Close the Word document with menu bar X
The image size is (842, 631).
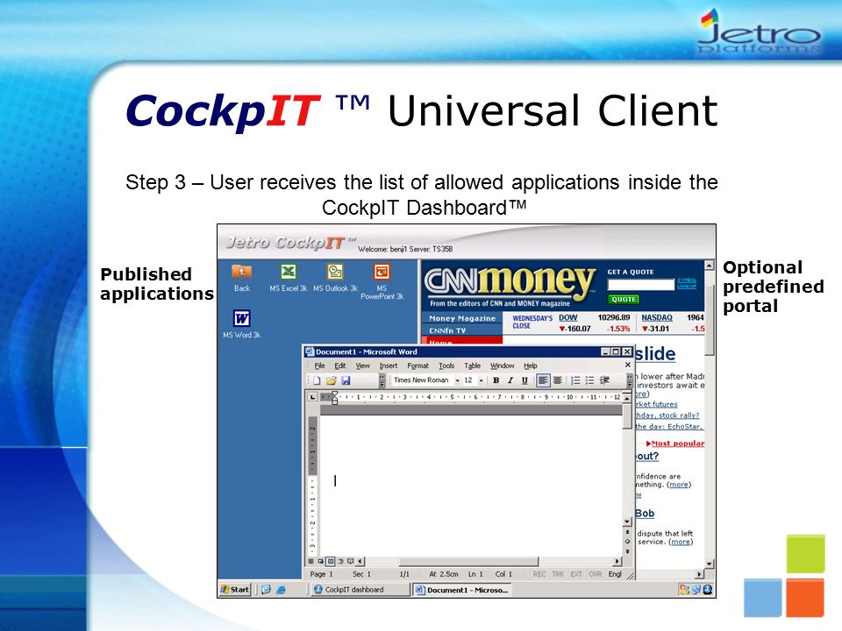(627, 365)
